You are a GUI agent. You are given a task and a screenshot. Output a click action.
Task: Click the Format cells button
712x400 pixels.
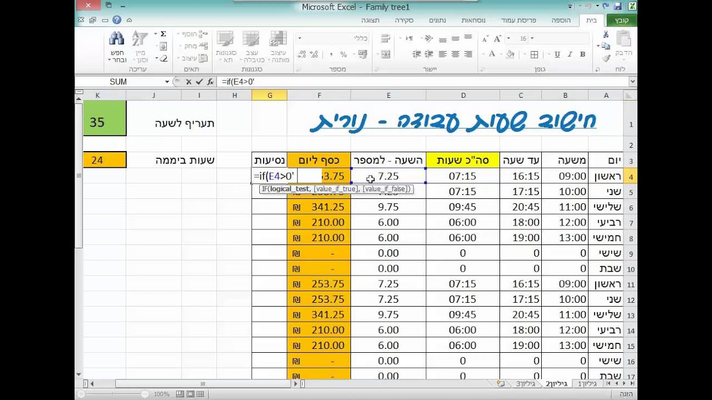192,58
